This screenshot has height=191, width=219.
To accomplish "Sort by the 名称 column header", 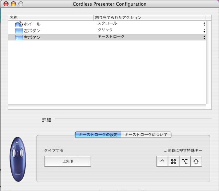I will click(x=51, y=18).
